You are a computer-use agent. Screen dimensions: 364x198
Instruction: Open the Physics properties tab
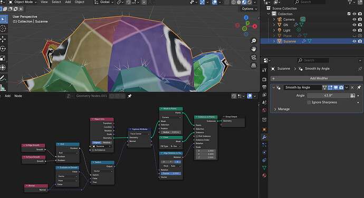click(264, 152)
